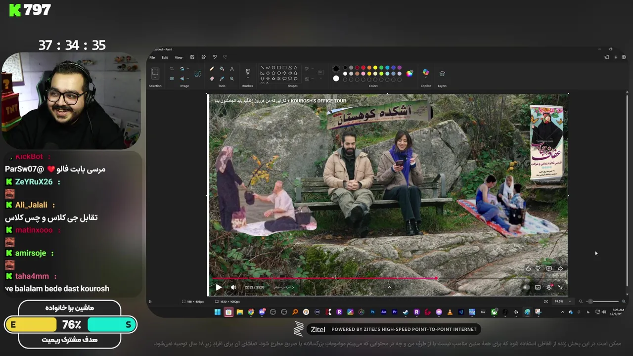
Task: Click the Crop image icon
Action: 172,69
